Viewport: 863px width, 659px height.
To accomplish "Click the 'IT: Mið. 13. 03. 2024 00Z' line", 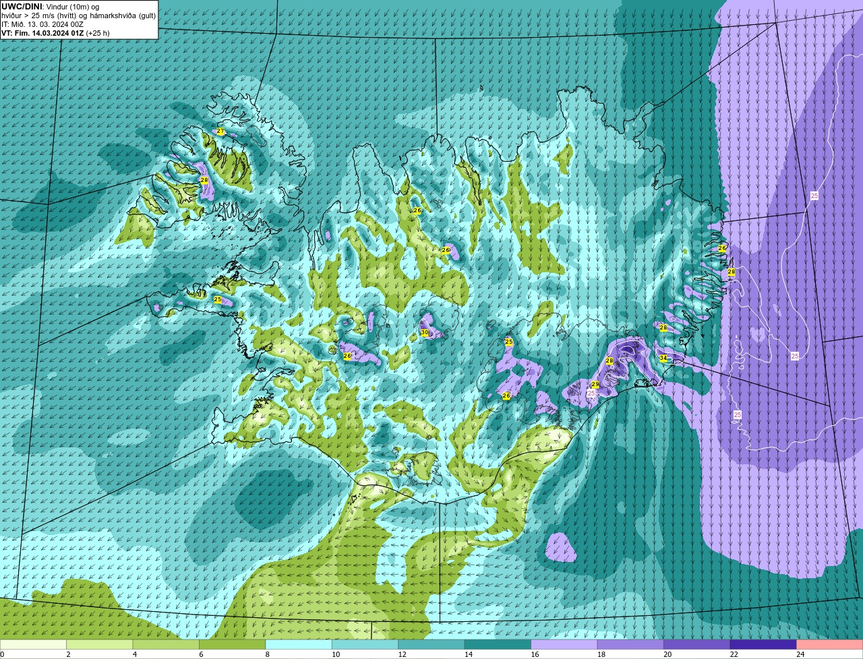I will pos(42,24).
